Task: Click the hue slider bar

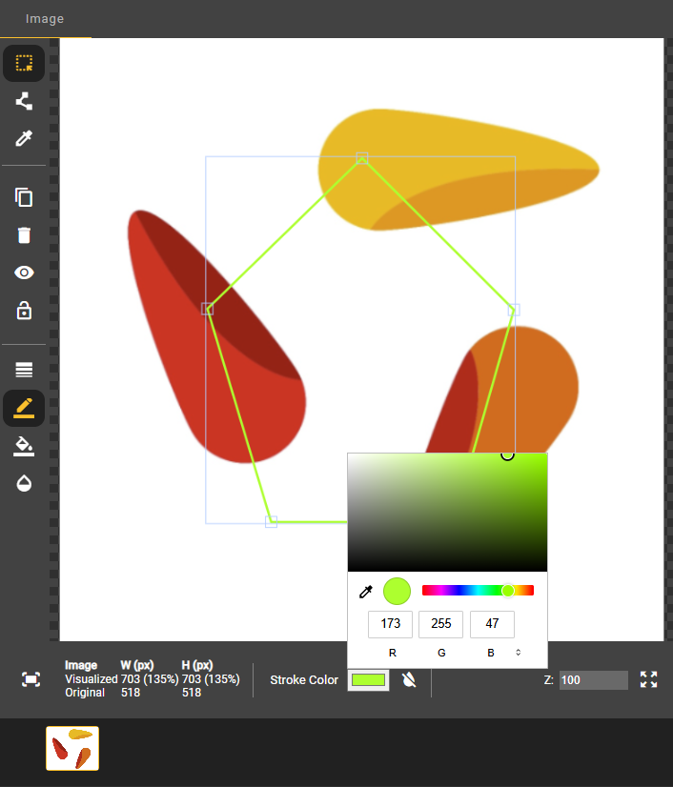Action: 478,591
